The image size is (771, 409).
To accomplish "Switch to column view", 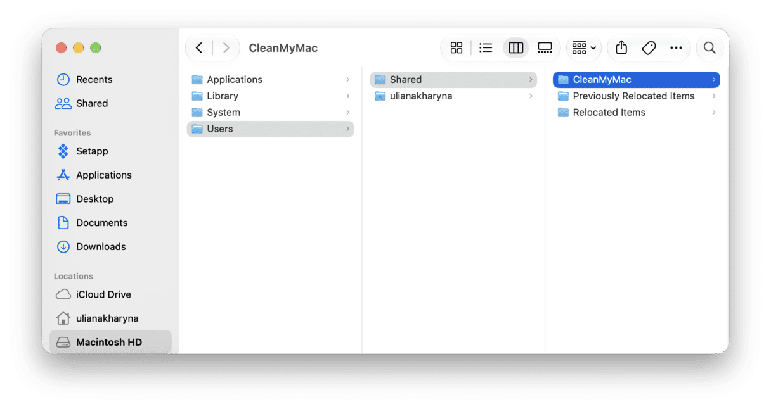I will (x=515, y=48).
